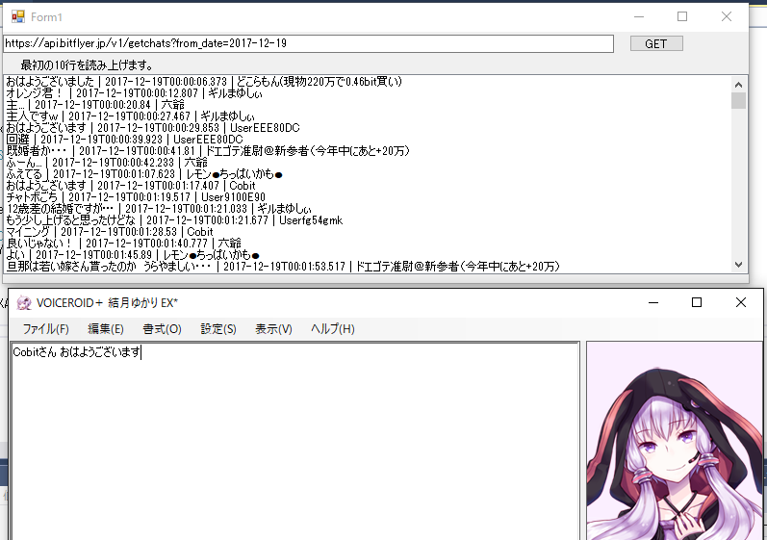Click the chat list scrollbar down arrow
This screenshot has height=540, width=767.
[x=739, y=265]
